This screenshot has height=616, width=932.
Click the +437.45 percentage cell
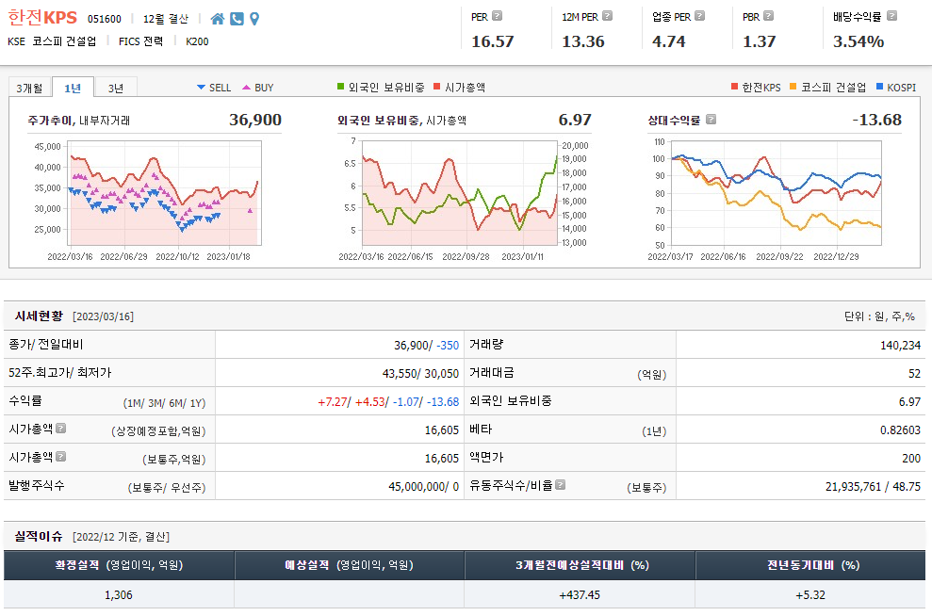click(x=580, y=594)
